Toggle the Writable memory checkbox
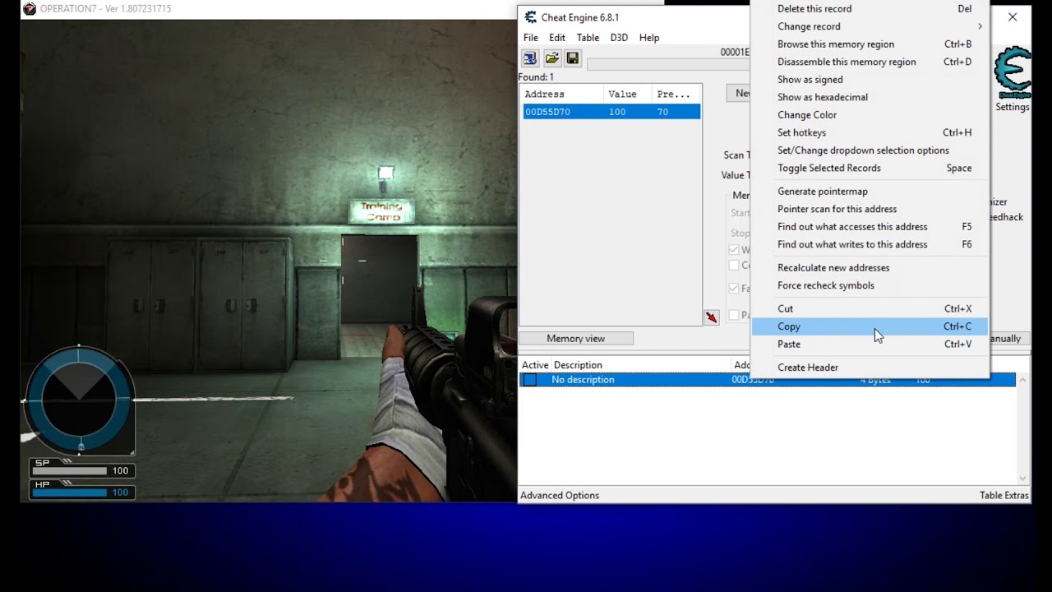1052x592 pixels. (x=734, y=249)
